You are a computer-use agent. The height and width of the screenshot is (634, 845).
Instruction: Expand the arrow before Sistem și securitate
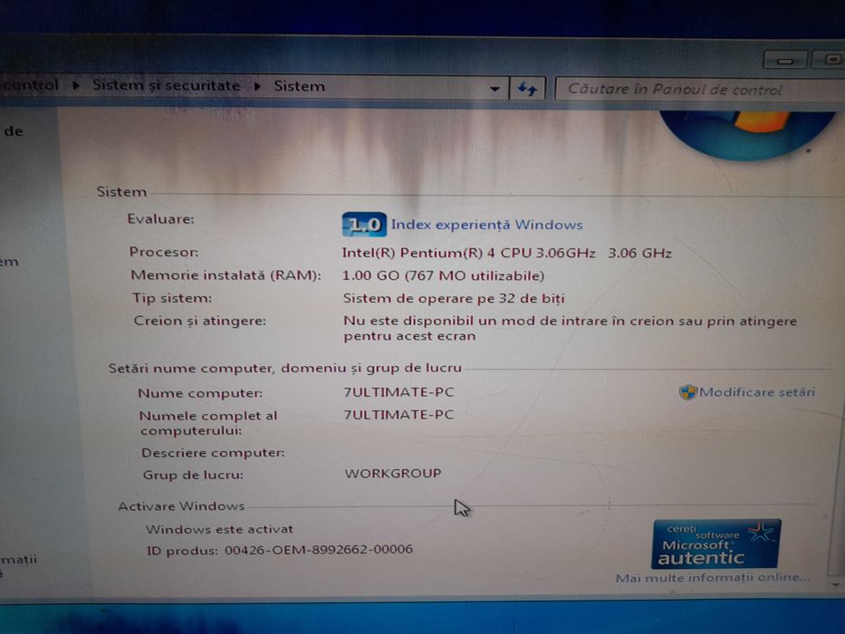(x=76, y=85)
